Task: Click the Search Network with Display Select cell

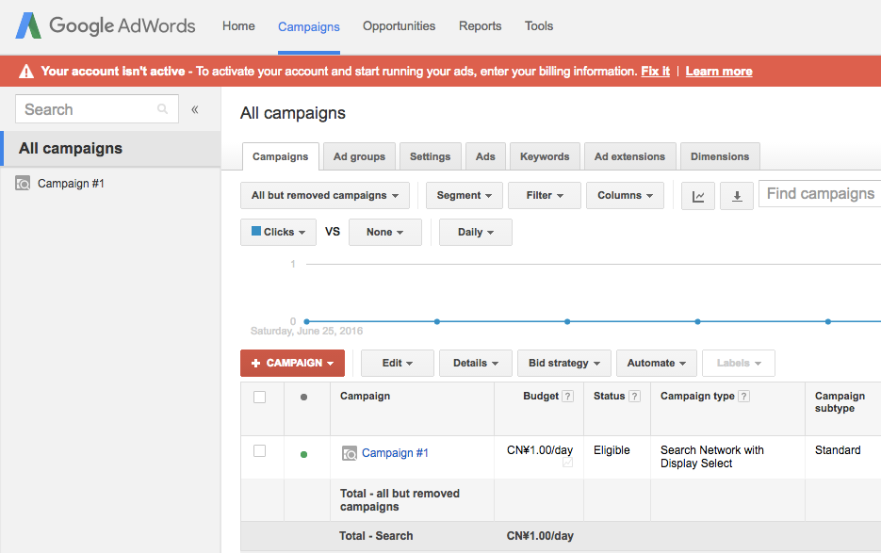Action: click(x=712, y=456)
